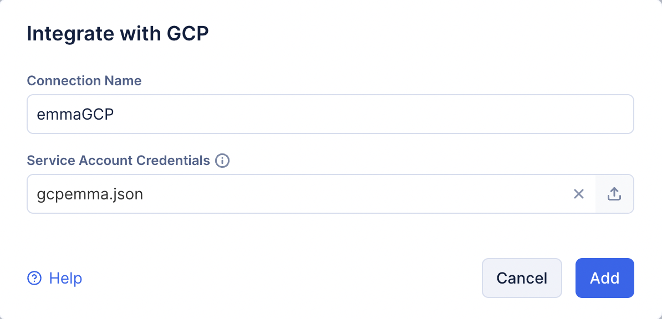Remove the uploaded gcpemma.json credentials
The image size is (662, 319).
[579, 194]
